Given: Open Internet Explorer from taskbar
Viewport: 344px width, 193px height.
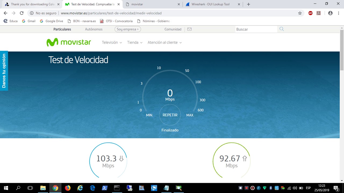Looking at the screenshot, I should point(80,188).
